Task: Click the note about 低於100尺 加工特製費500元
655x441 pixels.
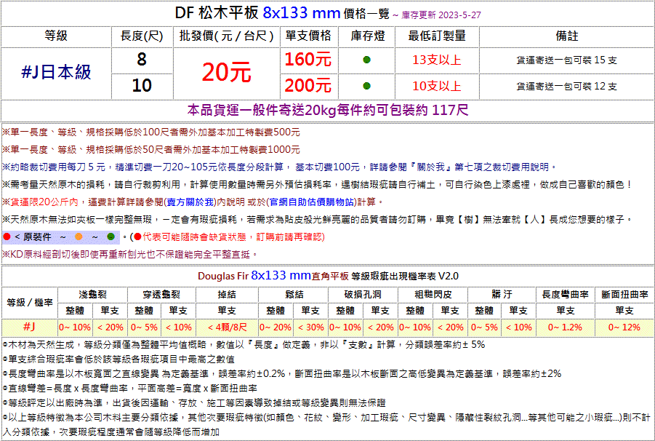Action: pyautogui.click(x=150, y=132)
